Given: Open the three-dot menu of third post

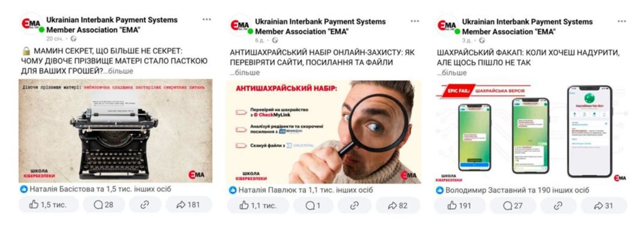Looking at the screenshot, I should [622, 21].
